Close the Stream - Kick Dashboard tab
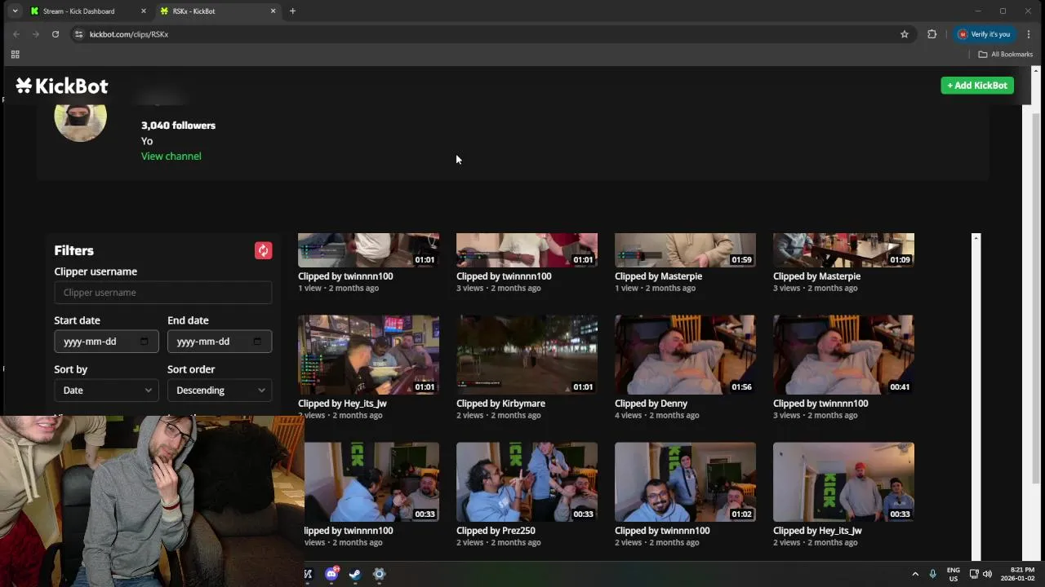1045x587 pixels. click(x=144, y=11)
